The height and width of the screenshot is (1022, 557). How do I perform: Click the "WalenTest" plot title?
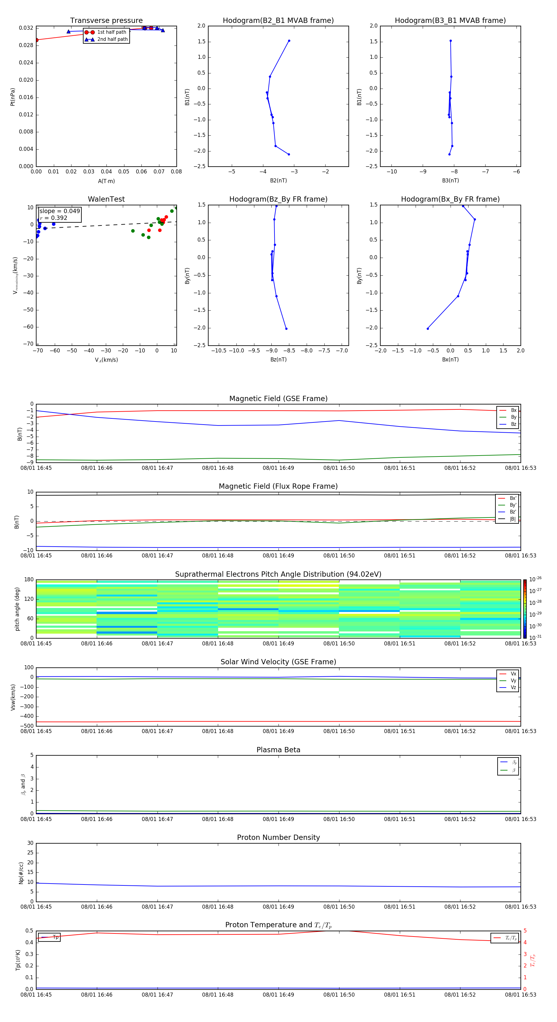pos(106,199)
